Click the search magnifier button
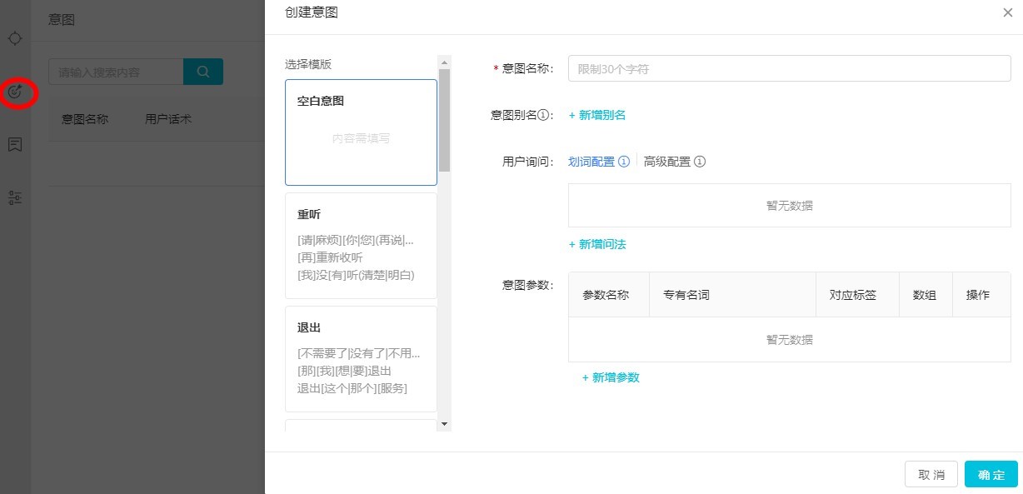This screenshot has height=494, width=1023. pos(203,72)
